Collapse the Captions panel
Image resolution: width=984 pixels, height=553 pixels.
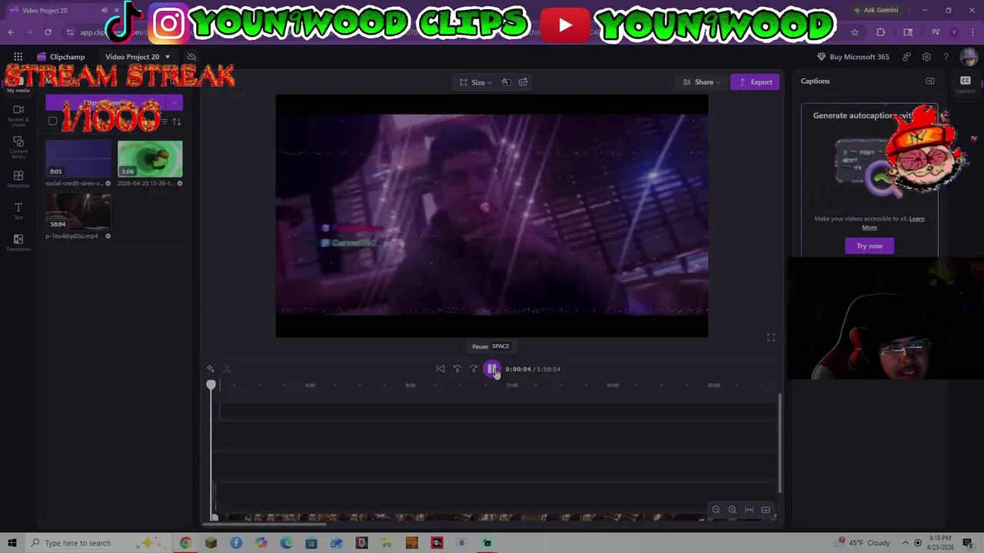pyautogui.click(x=930, y=81)
